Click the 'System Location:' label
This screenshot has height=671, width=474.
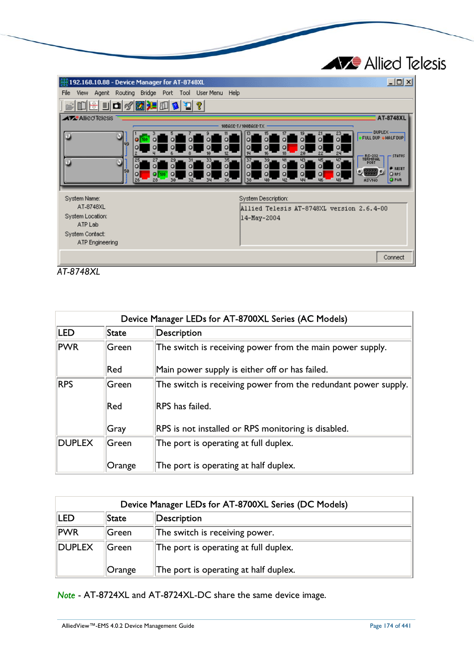pos(86,217)
